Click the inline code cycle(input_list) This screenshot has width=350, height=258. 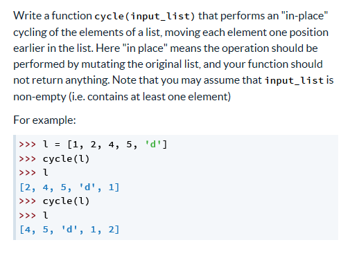tap(145, 16)
